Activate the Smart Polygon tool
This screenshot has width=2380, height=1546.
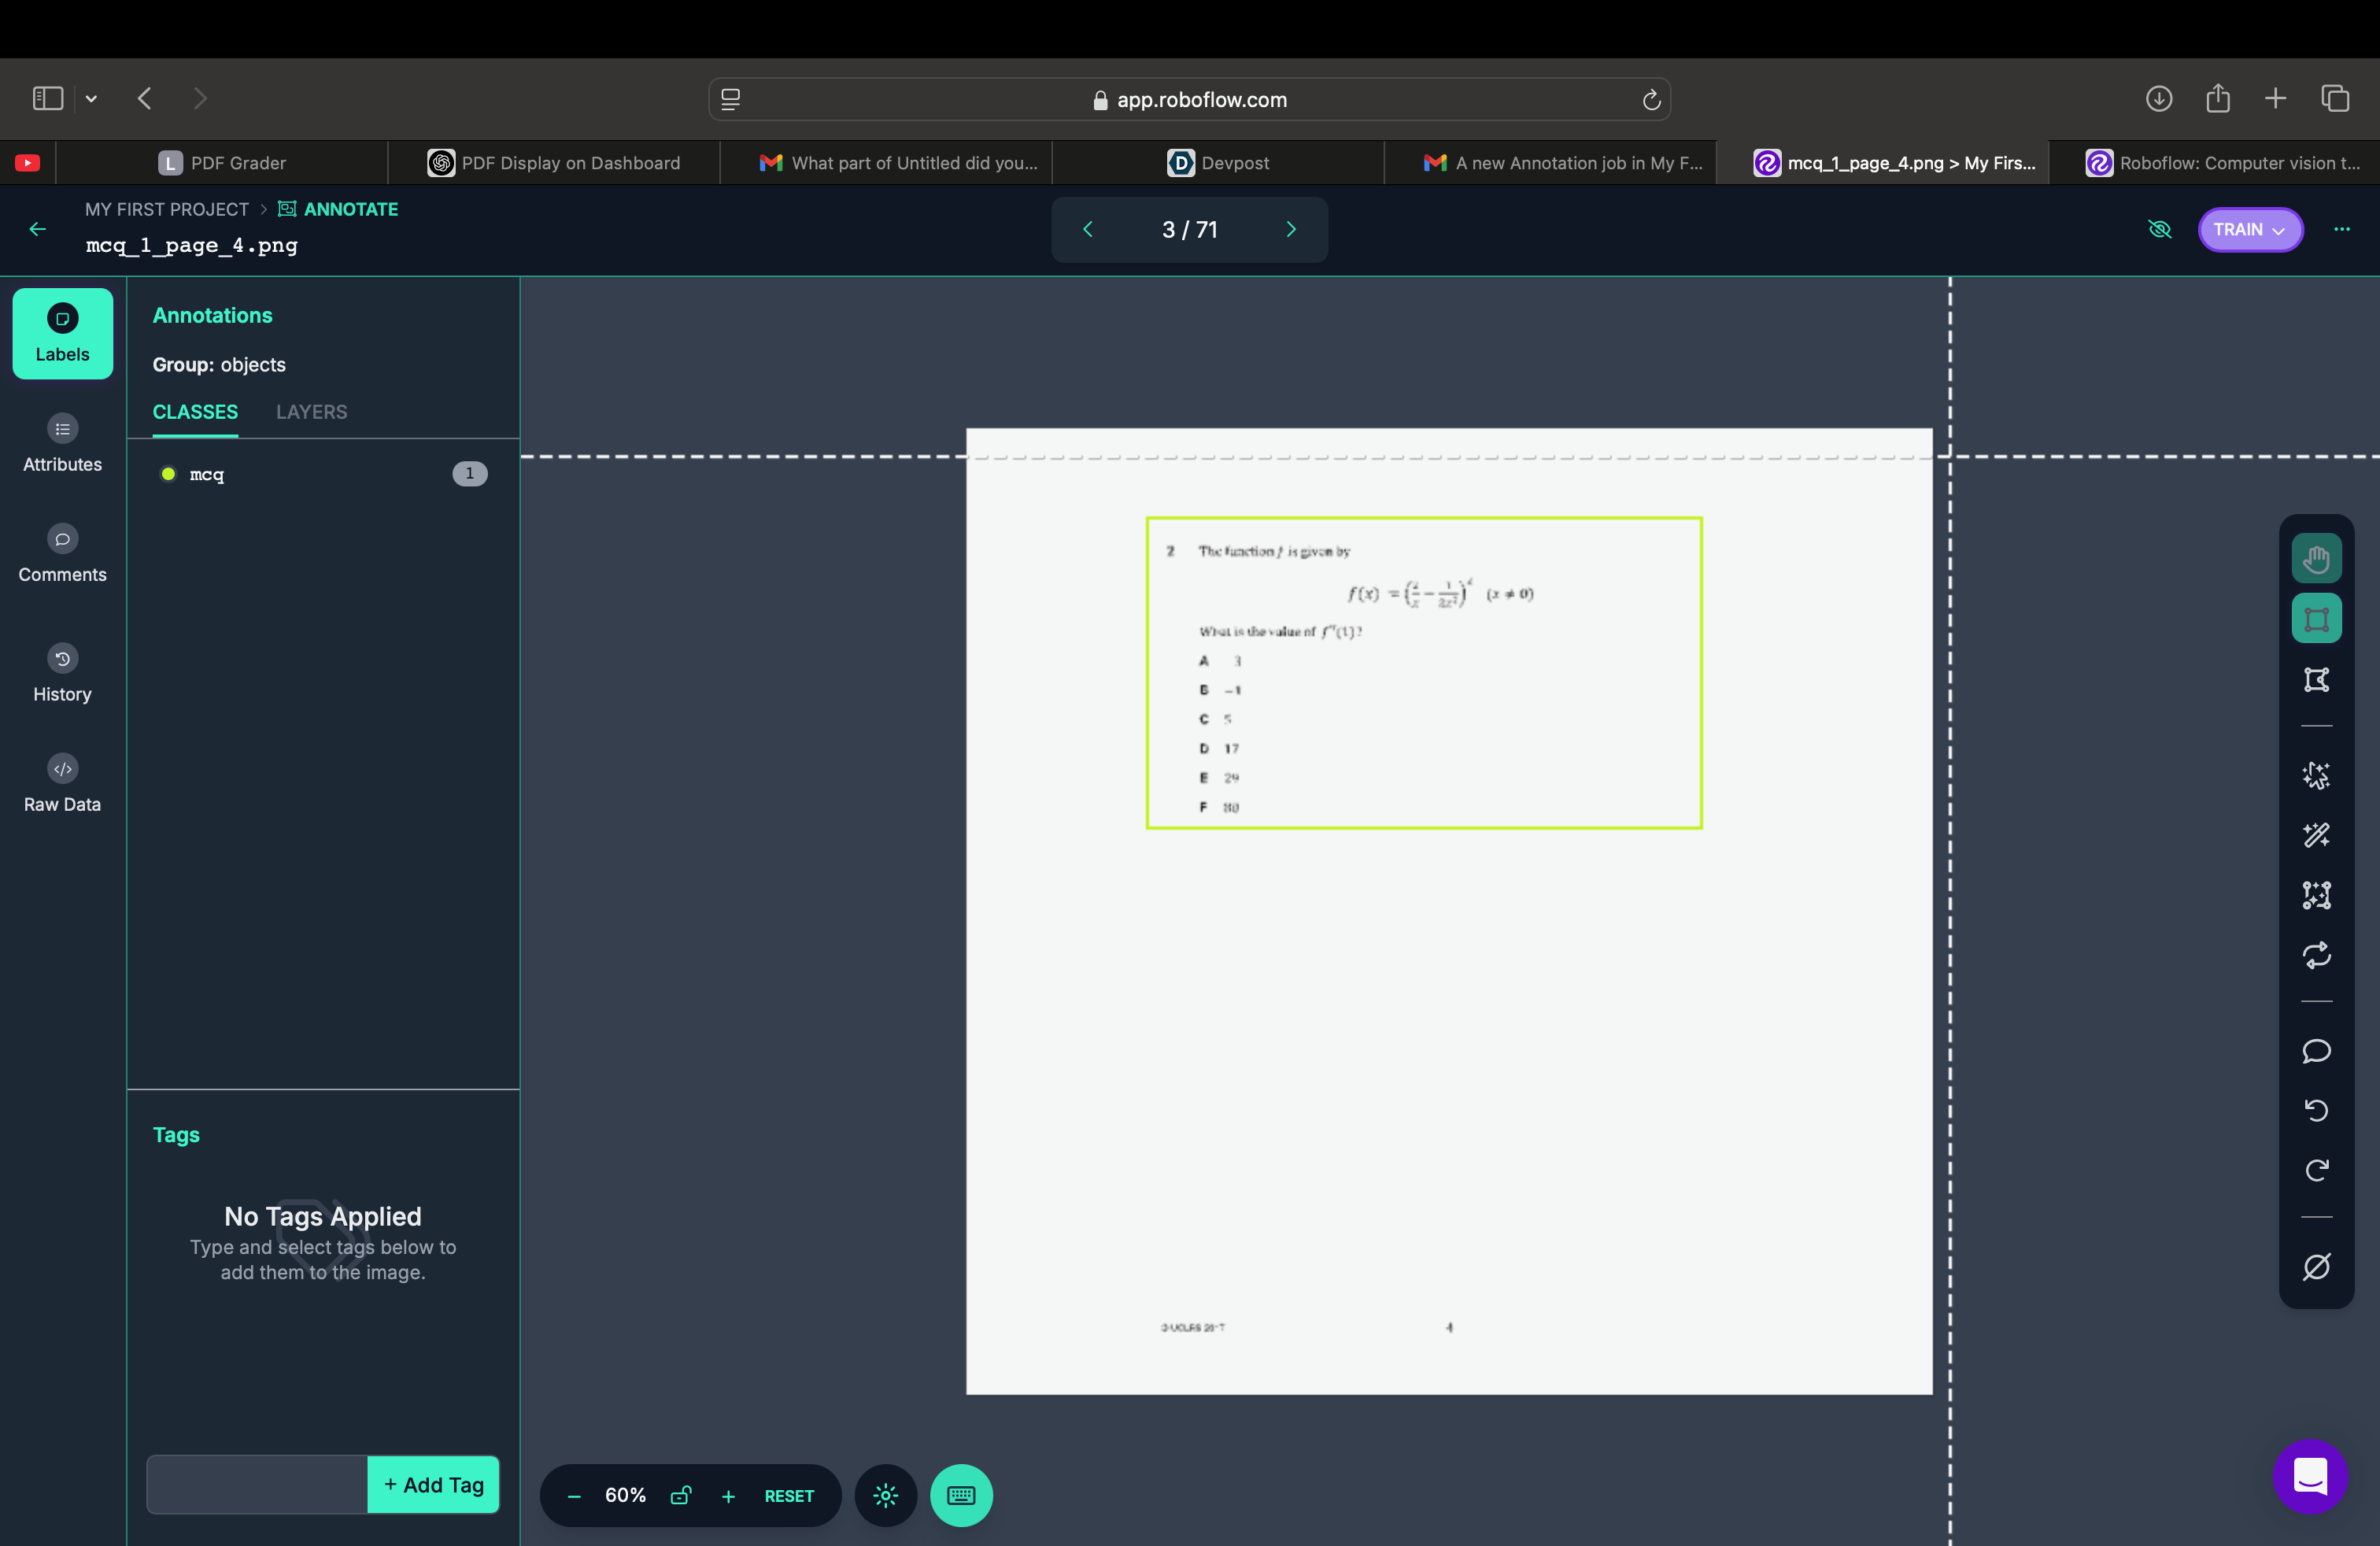click(2316, 775)
